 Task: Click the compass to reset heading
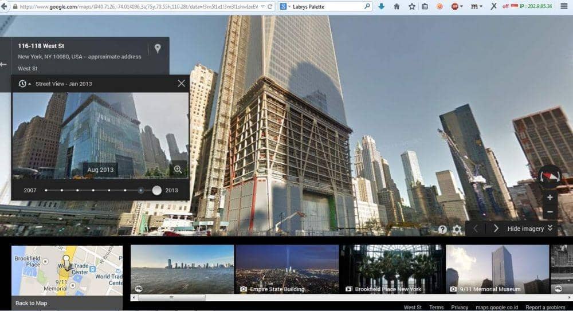(x=550, y=176)
